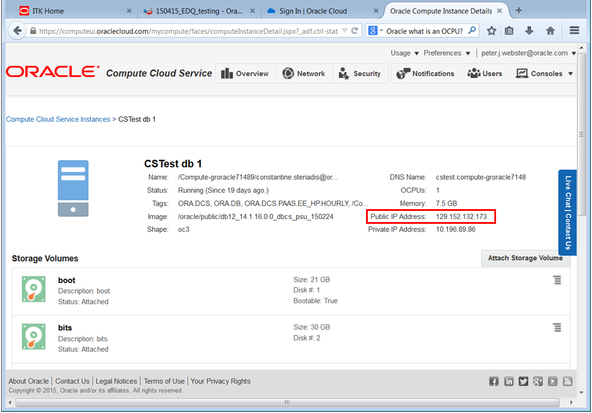Image resolution: width=592 pixels, height=413 pixels.
Task: Select the DNS Name value cstest.compute-groracle7148
Action: (481, 177)
